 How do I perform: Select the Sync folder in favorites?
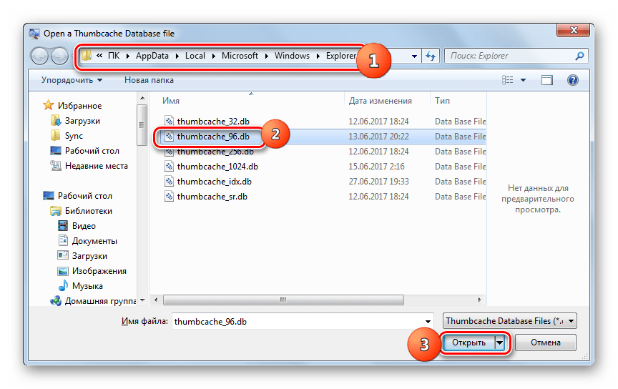pyautogui.click(x=74, y=136)
